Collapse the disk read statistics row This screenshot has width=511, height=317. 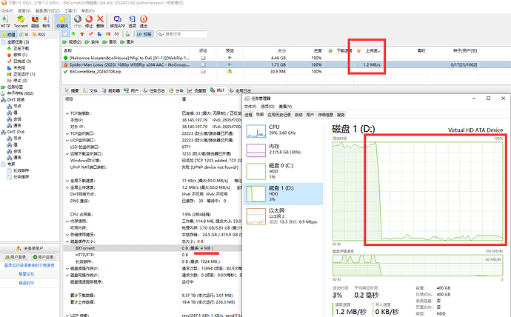[67, 268]
